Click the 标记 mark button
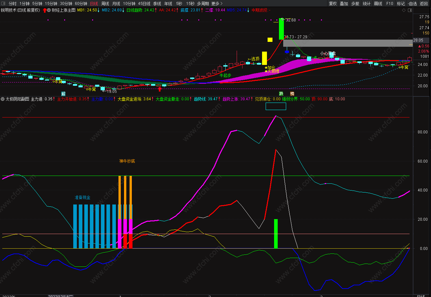This screenshot has height=297, width=431. click(401, 4)
